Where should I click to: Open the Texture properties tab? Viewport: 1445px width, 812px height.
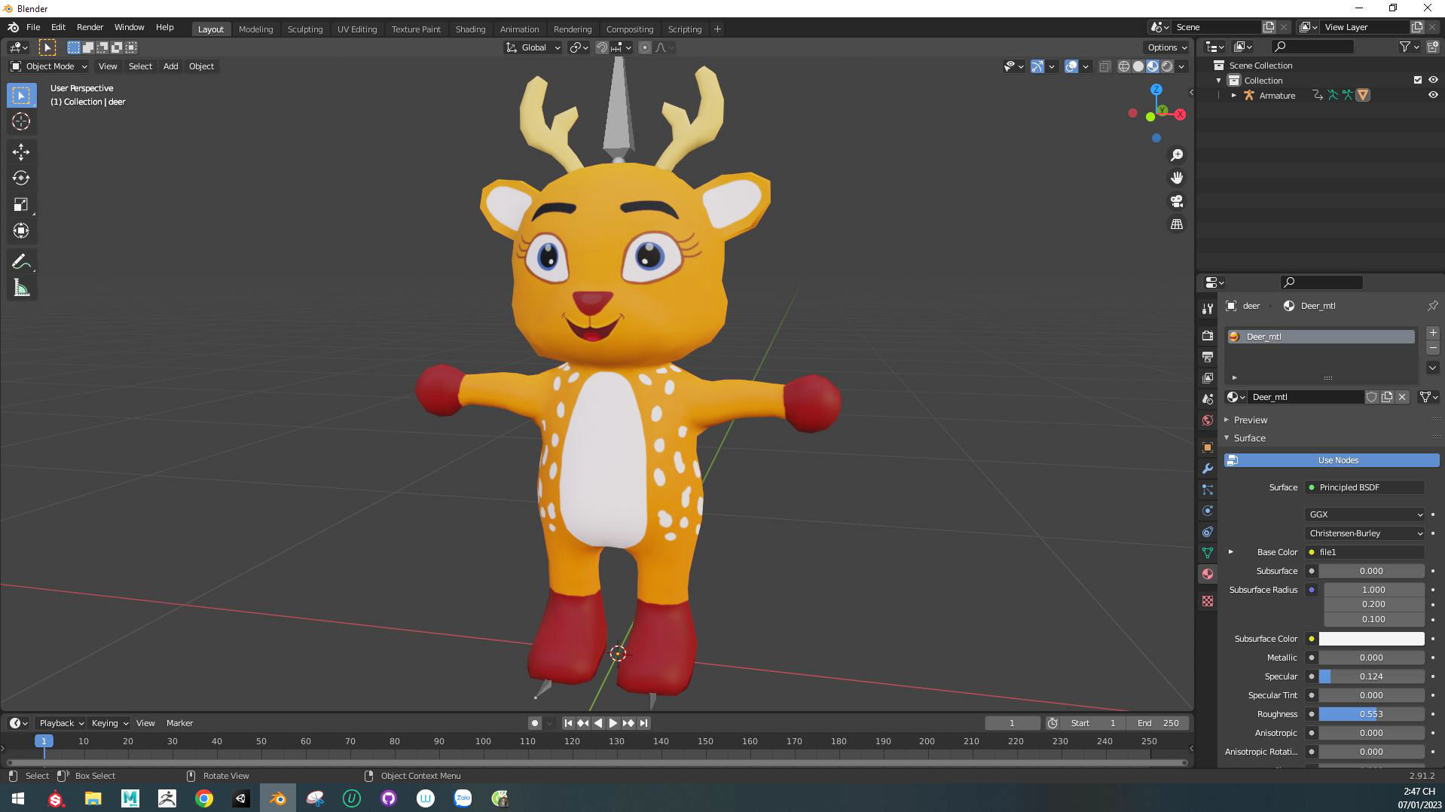[1208, 601]
